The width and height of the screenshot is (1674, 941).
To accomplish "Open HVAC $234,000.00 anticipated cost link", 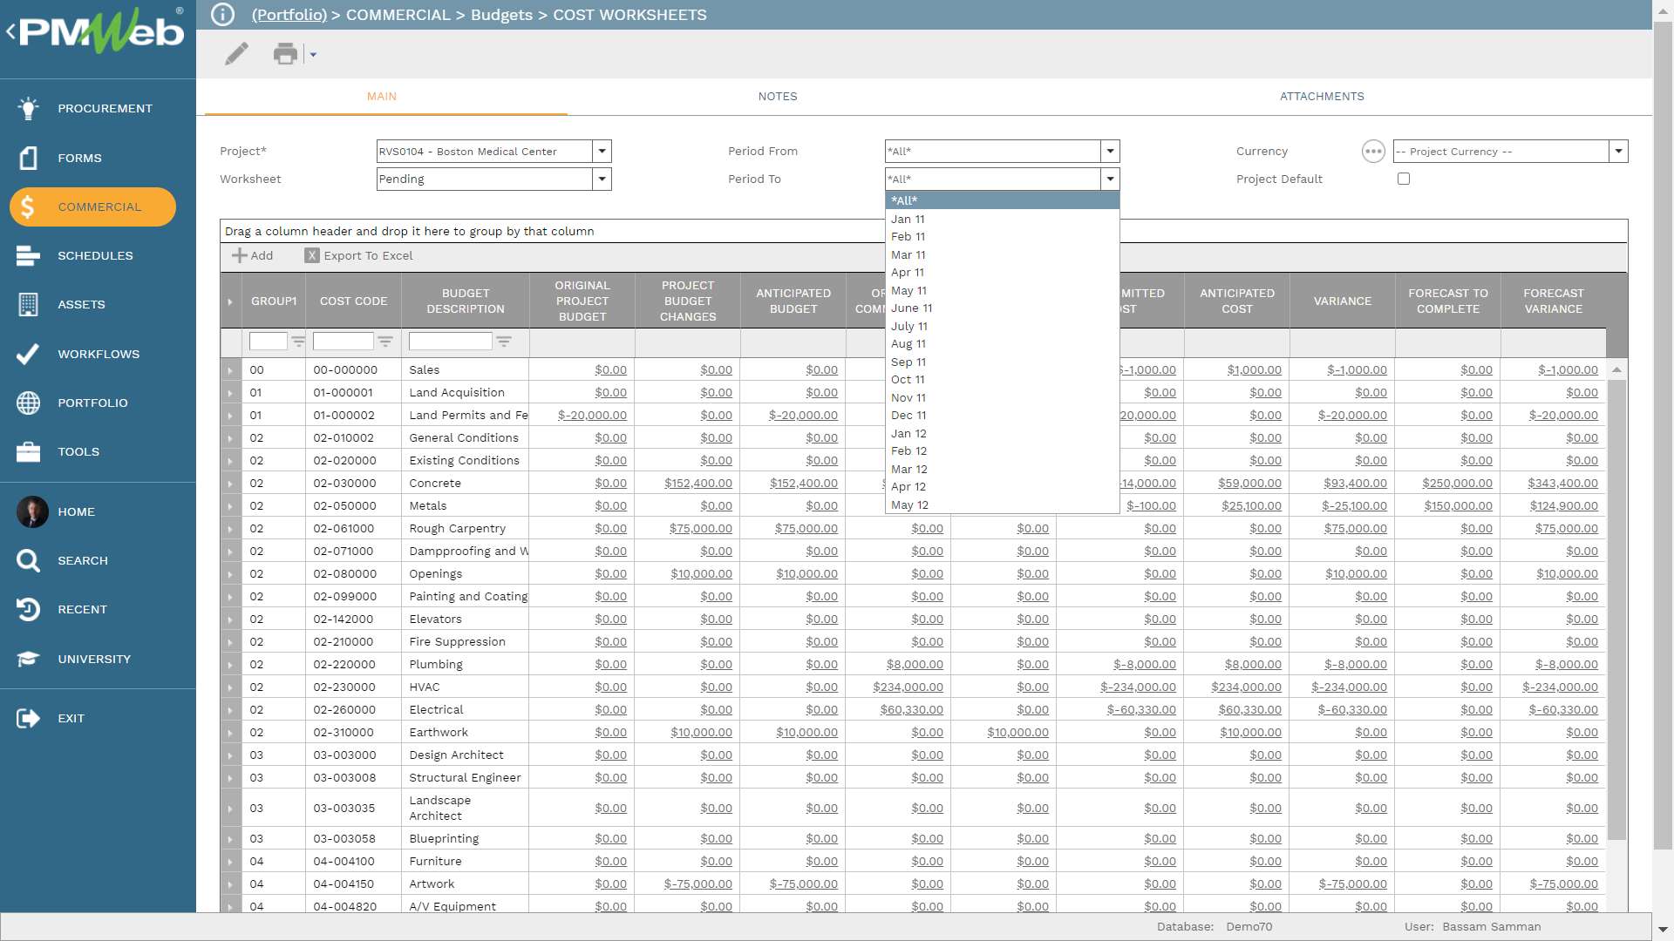I will point(1246,687).
